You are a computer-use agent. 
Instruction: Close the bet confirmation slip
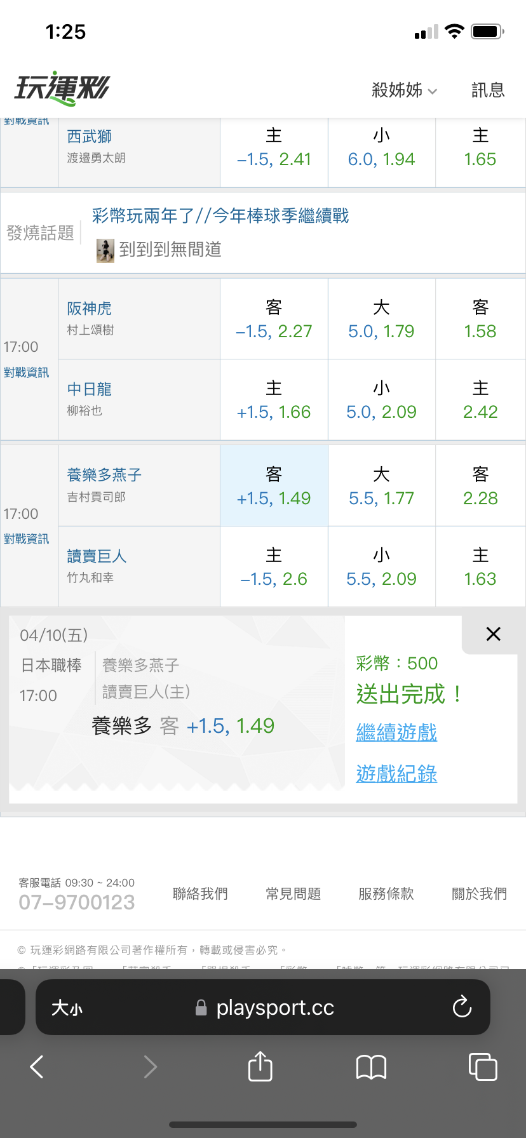(x=493, y=634)
